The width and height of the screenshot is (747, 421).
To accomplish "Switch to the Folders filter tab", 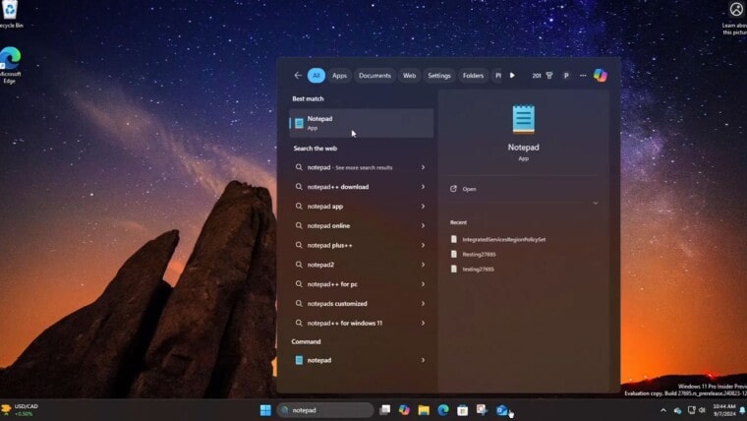I will [473, 76].
